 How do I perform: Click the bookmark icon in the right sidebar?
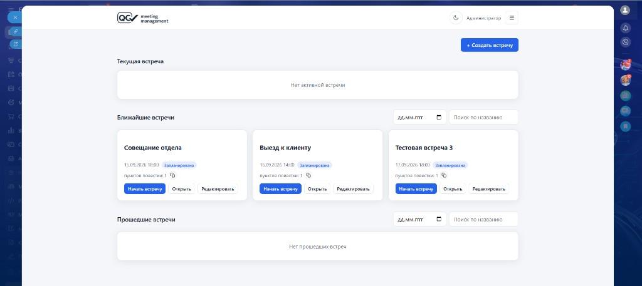coord(625,126)
